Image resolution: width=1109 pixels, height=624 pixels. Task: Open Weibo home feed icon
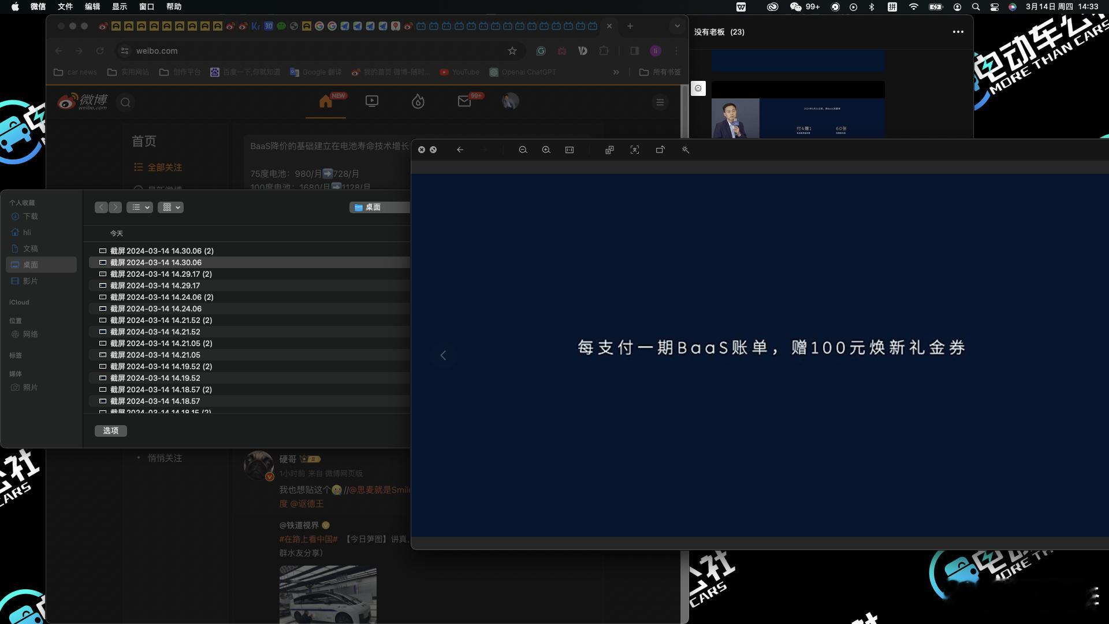pos(326,102)
